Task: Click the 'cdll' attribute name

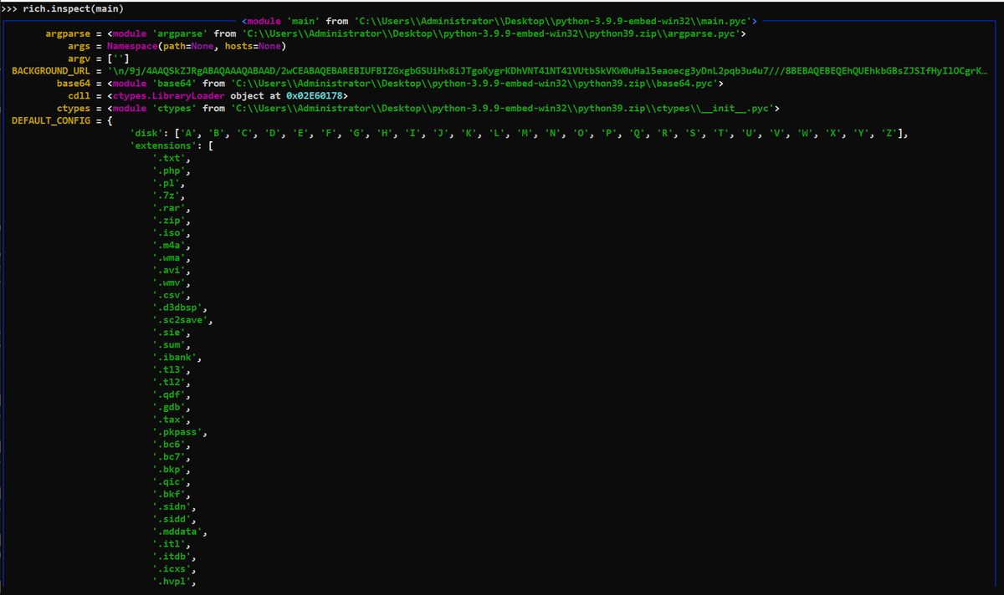Action: [79, 96]
